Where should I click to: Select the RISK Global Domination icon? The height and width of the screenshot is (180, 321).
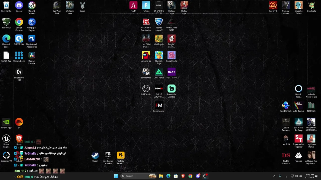point(146,25)
